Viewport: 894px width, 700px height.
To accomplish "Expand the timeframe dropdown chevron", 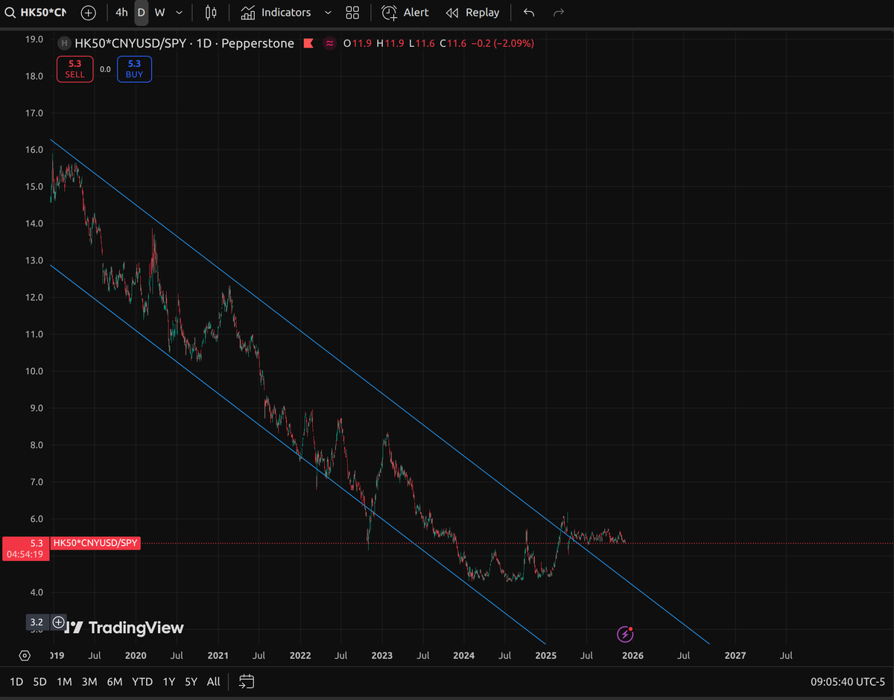I will 179,12.
